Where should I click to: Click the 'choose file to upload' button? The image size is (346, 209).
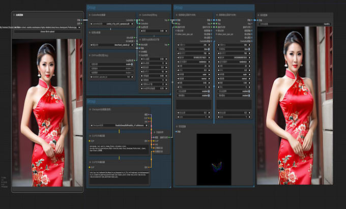point(47,32)
